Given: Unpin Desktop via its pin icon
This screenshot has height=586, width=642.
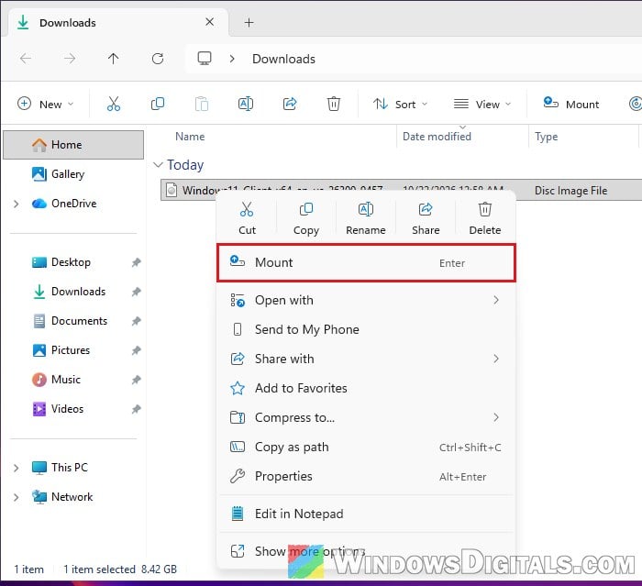Looking at the screenshot, I should (x=136, y=262).
